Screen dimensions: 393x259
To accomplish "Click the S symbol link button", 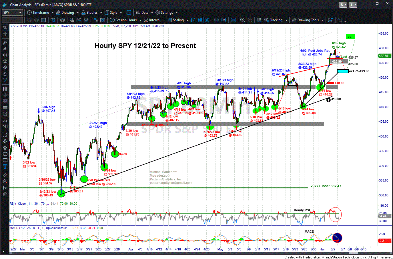I will pos(343,5).
